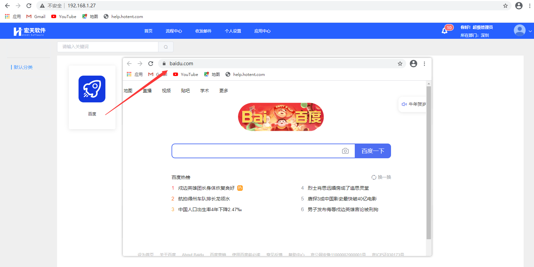Click the padlock icon next to baidu.com
Screen dimensions: 534x267
tap(164, 64)
